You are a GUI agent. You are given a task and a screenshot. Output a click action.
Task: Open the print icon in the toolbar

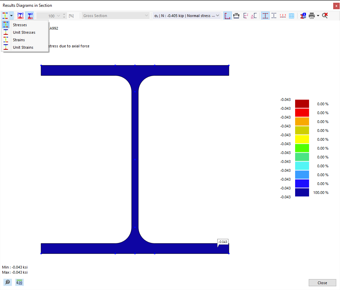pos(311,16)
